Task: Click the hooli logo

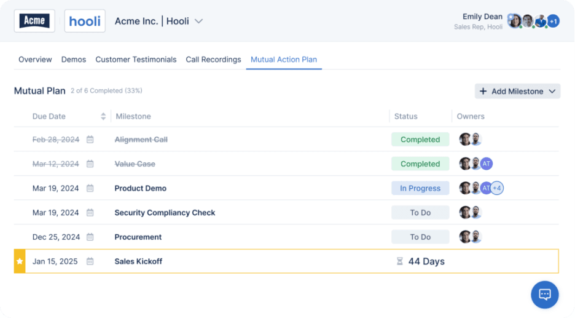Action: pos(85,21)
